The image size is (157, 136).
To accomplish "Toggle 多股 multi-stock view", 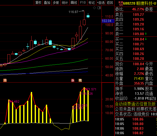I will [x=56, y=3].
